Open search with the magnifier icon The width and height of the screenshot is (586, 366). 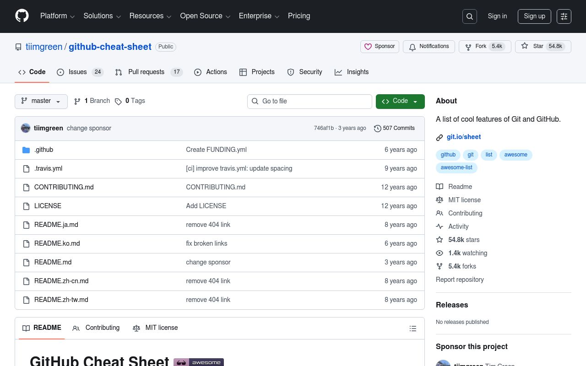(x=470, y=16)
